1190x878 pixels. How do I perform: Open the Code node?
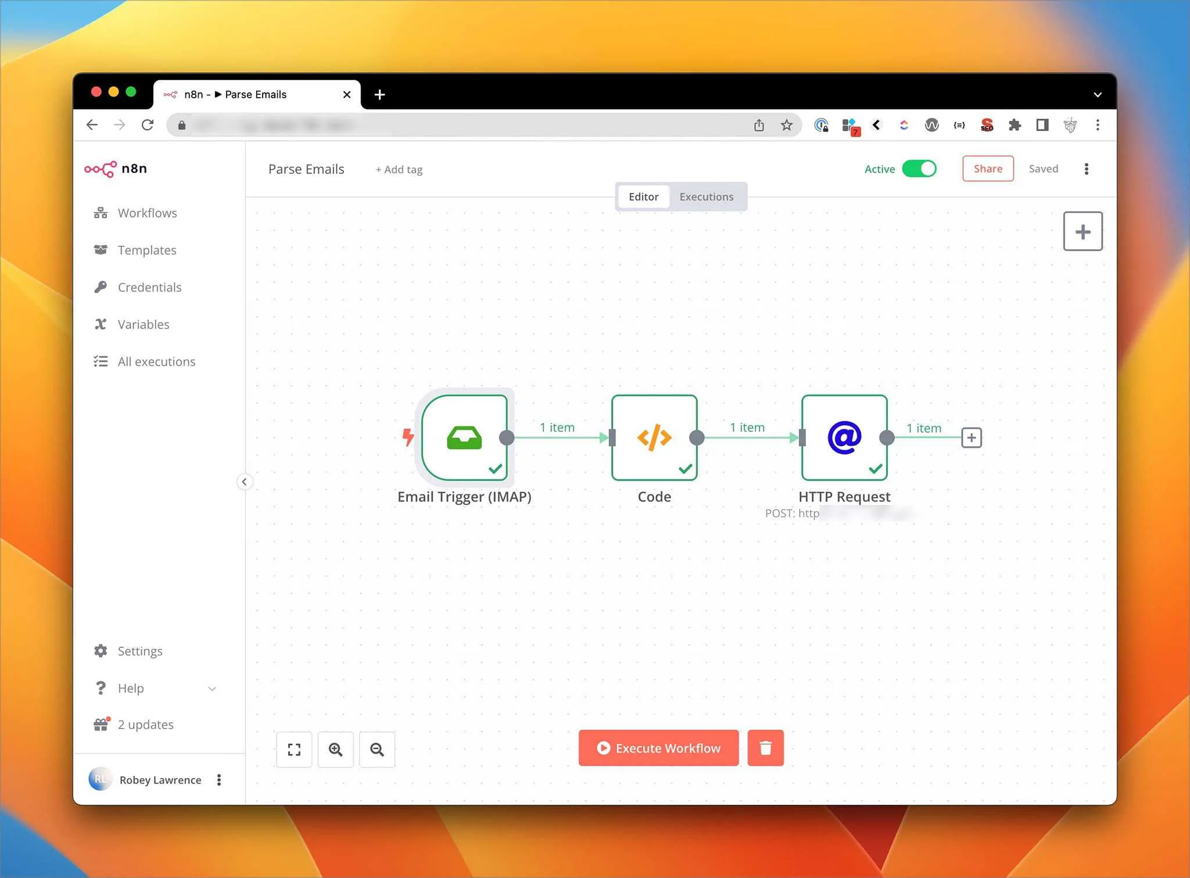(x=654, y=438)
